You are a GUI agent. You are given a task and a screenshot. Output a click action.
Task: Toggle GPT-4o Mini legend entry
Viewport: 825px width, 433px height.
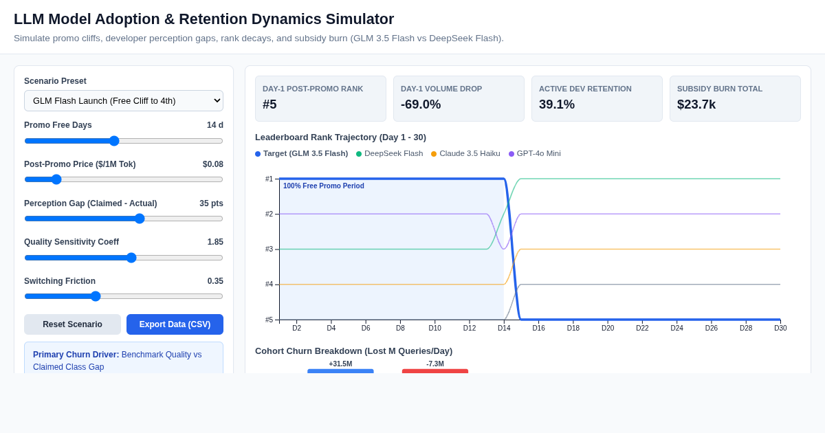[534, 153]
